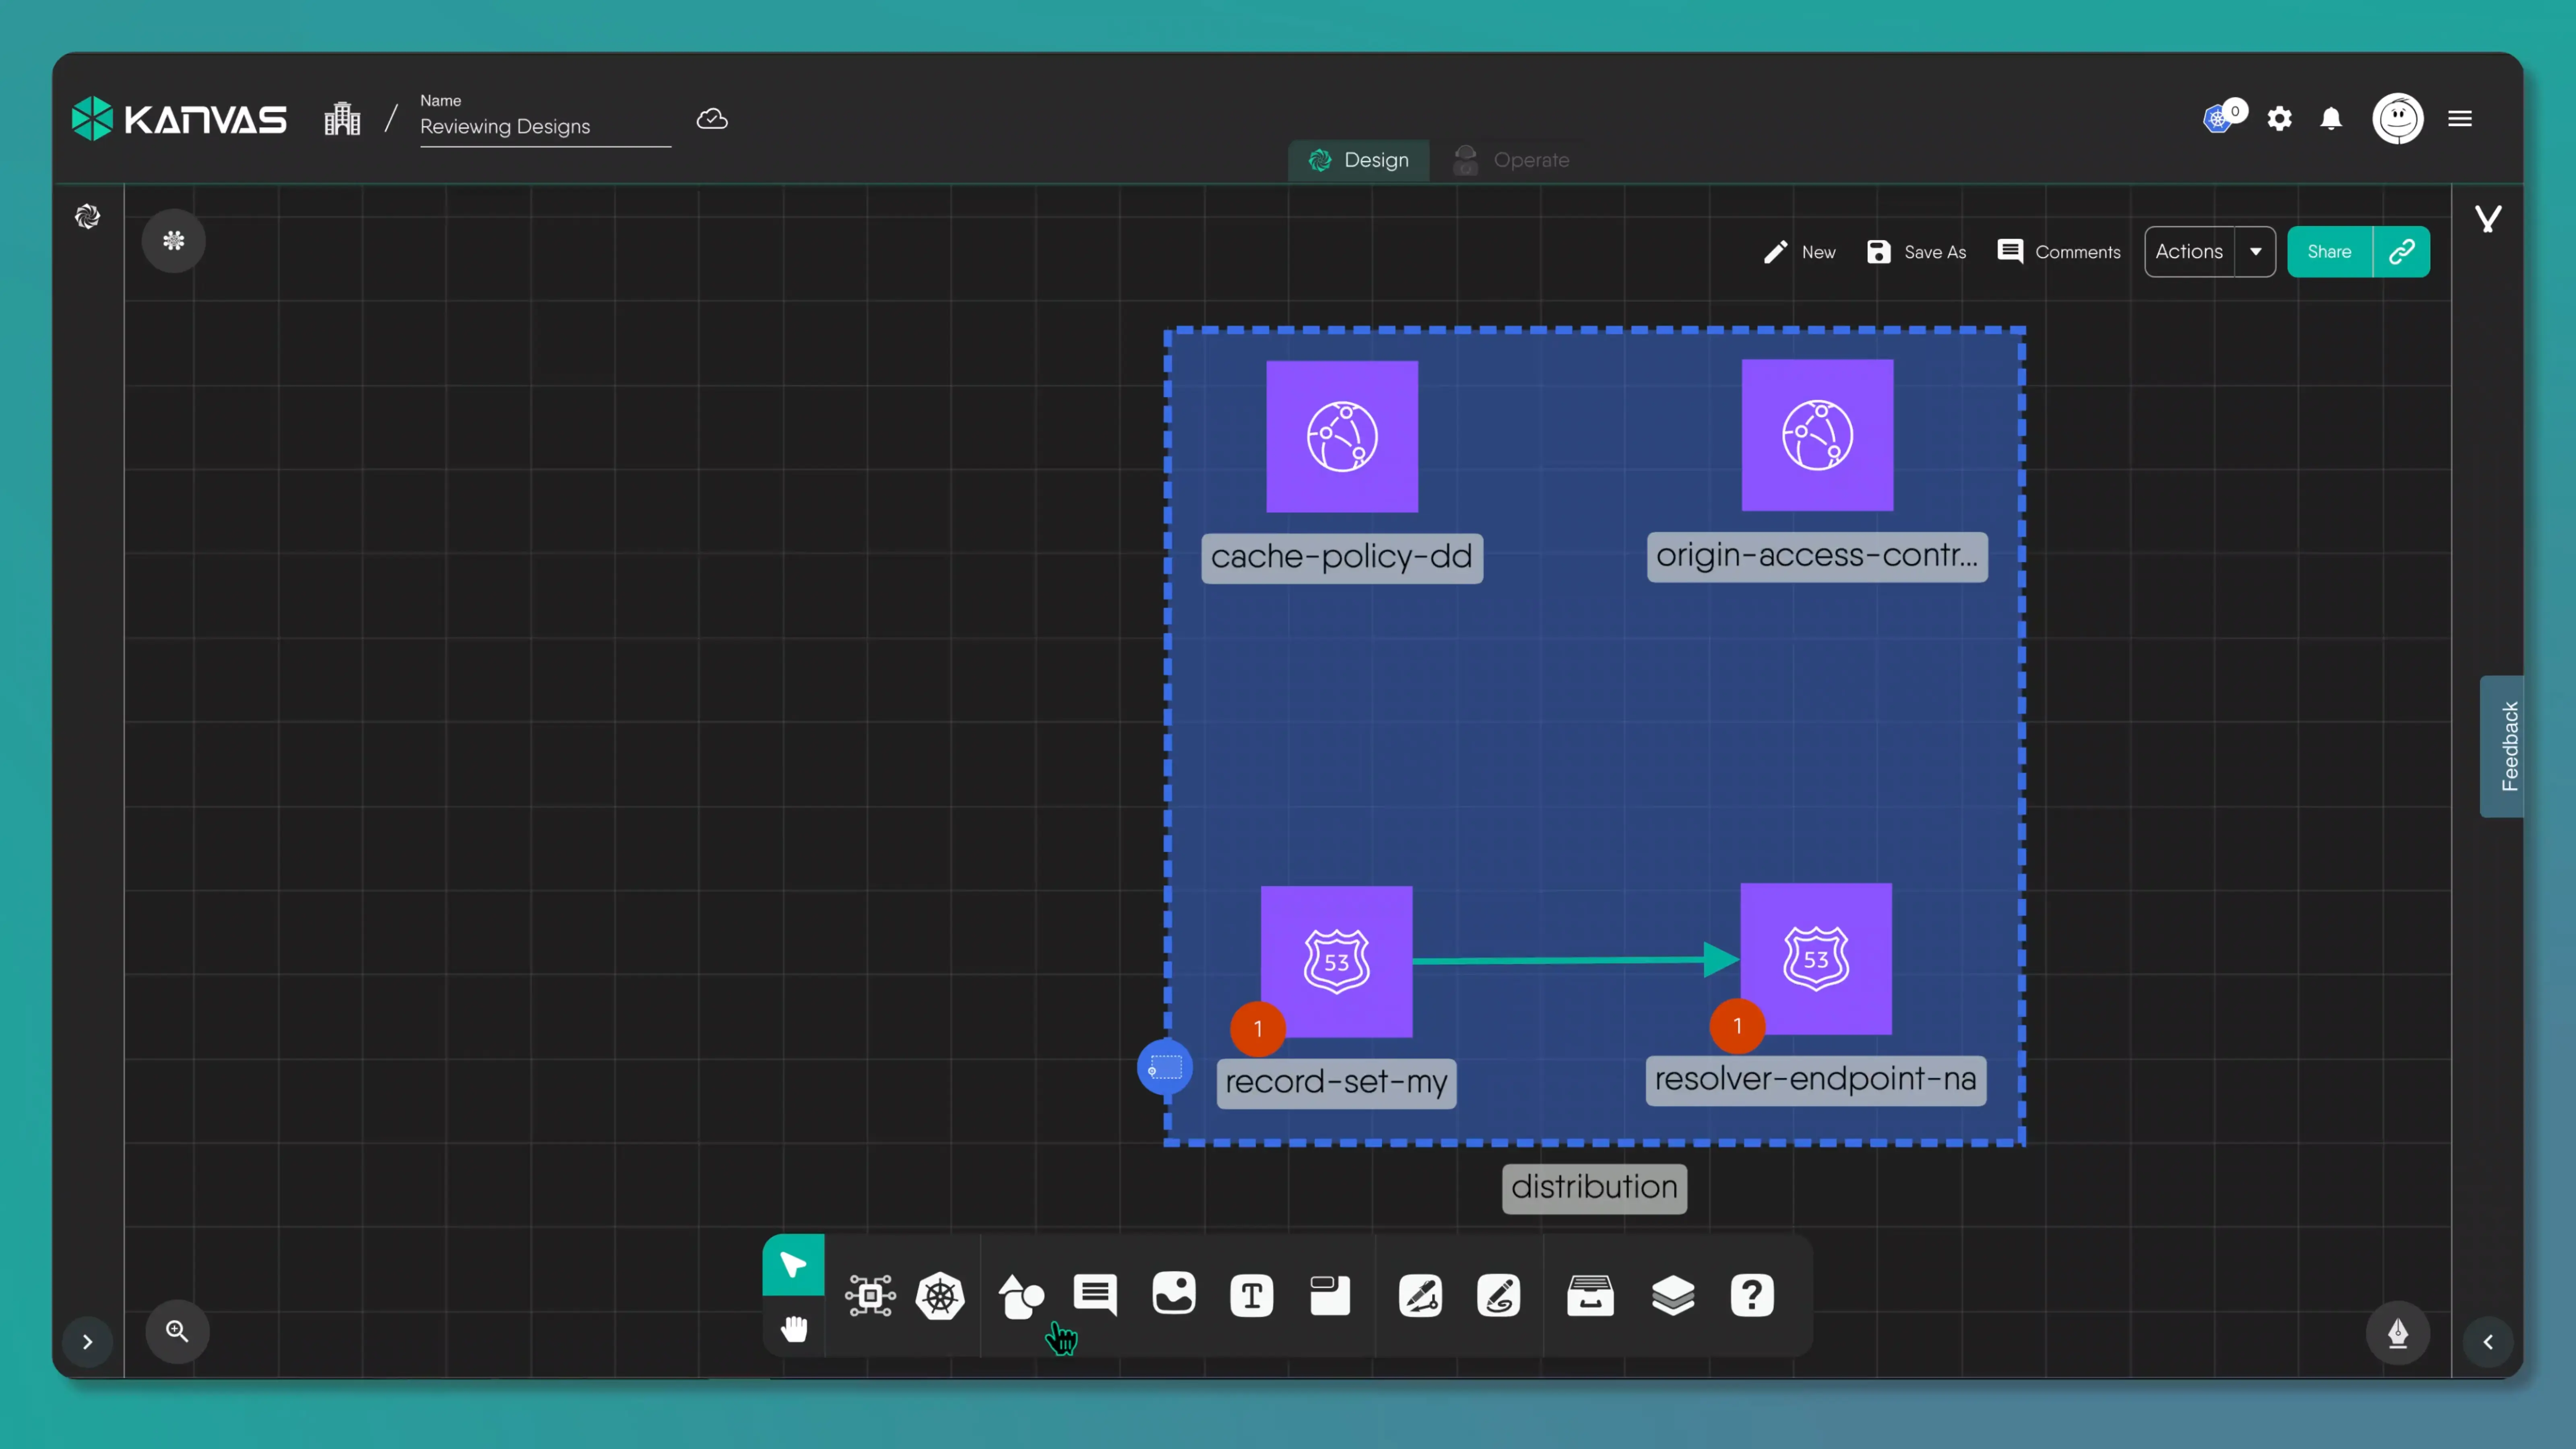Collapse the right panel chevron
Screen dimensions: 2576x1449
coord(2488,1342)
